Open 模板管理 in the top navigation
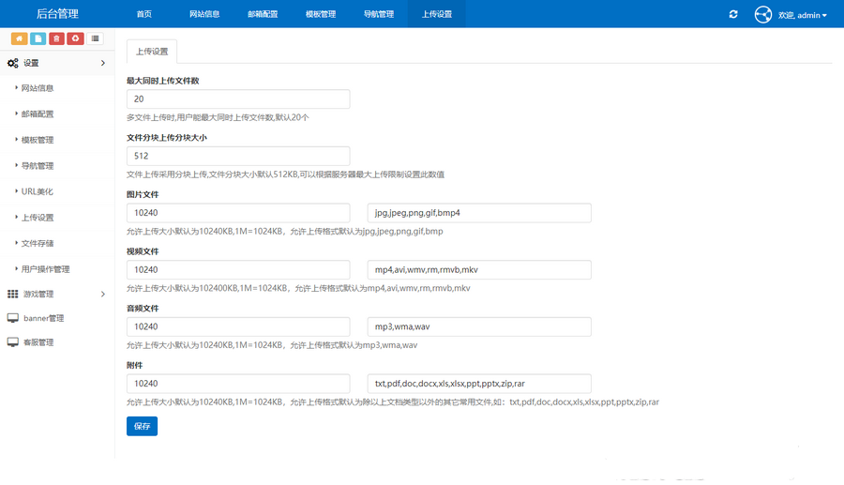Screen dimensions: 844x485 pos(321,14)
